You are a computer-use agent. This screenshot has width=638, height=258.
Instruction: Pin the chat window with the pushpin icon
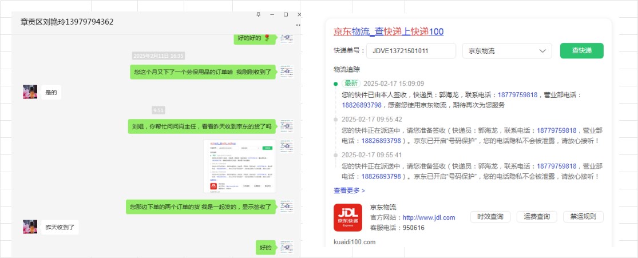click(259, 15)
